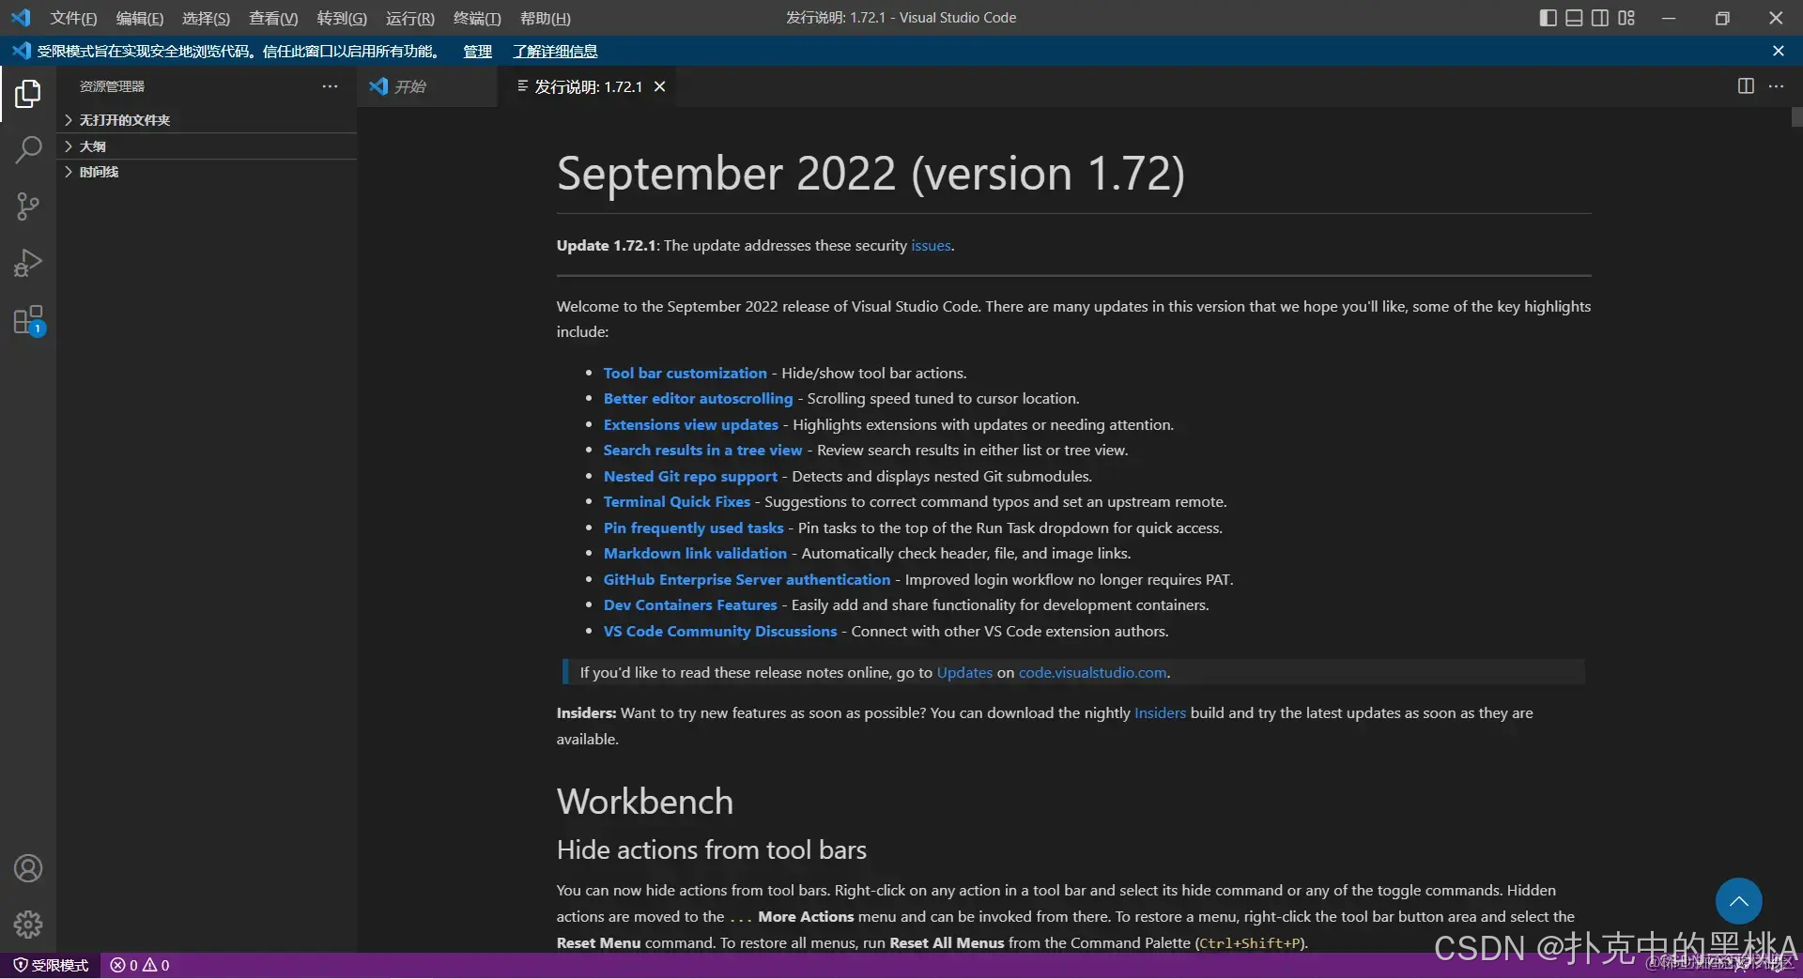1803x979 pixels.
Task: Open the 选择(S) menu
Action: [206, 18]
